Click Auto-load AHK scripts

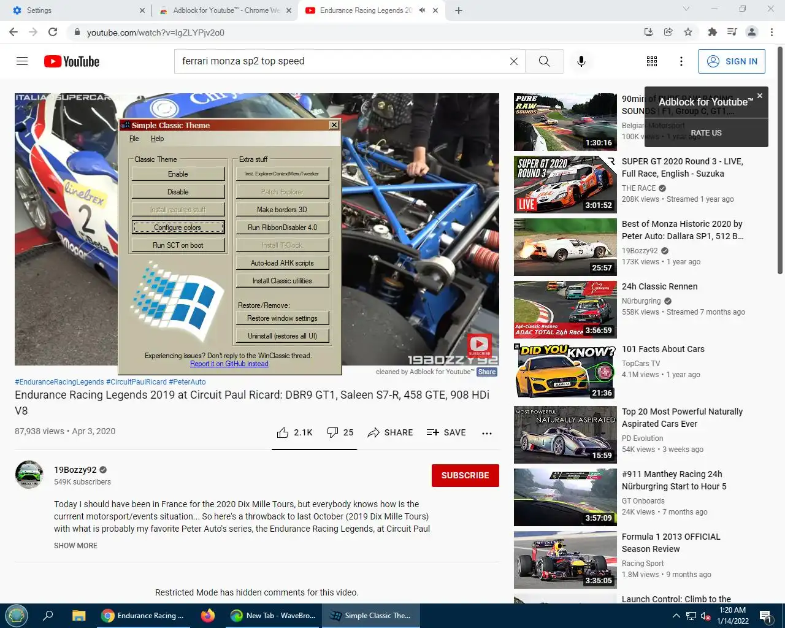point(282,263)
